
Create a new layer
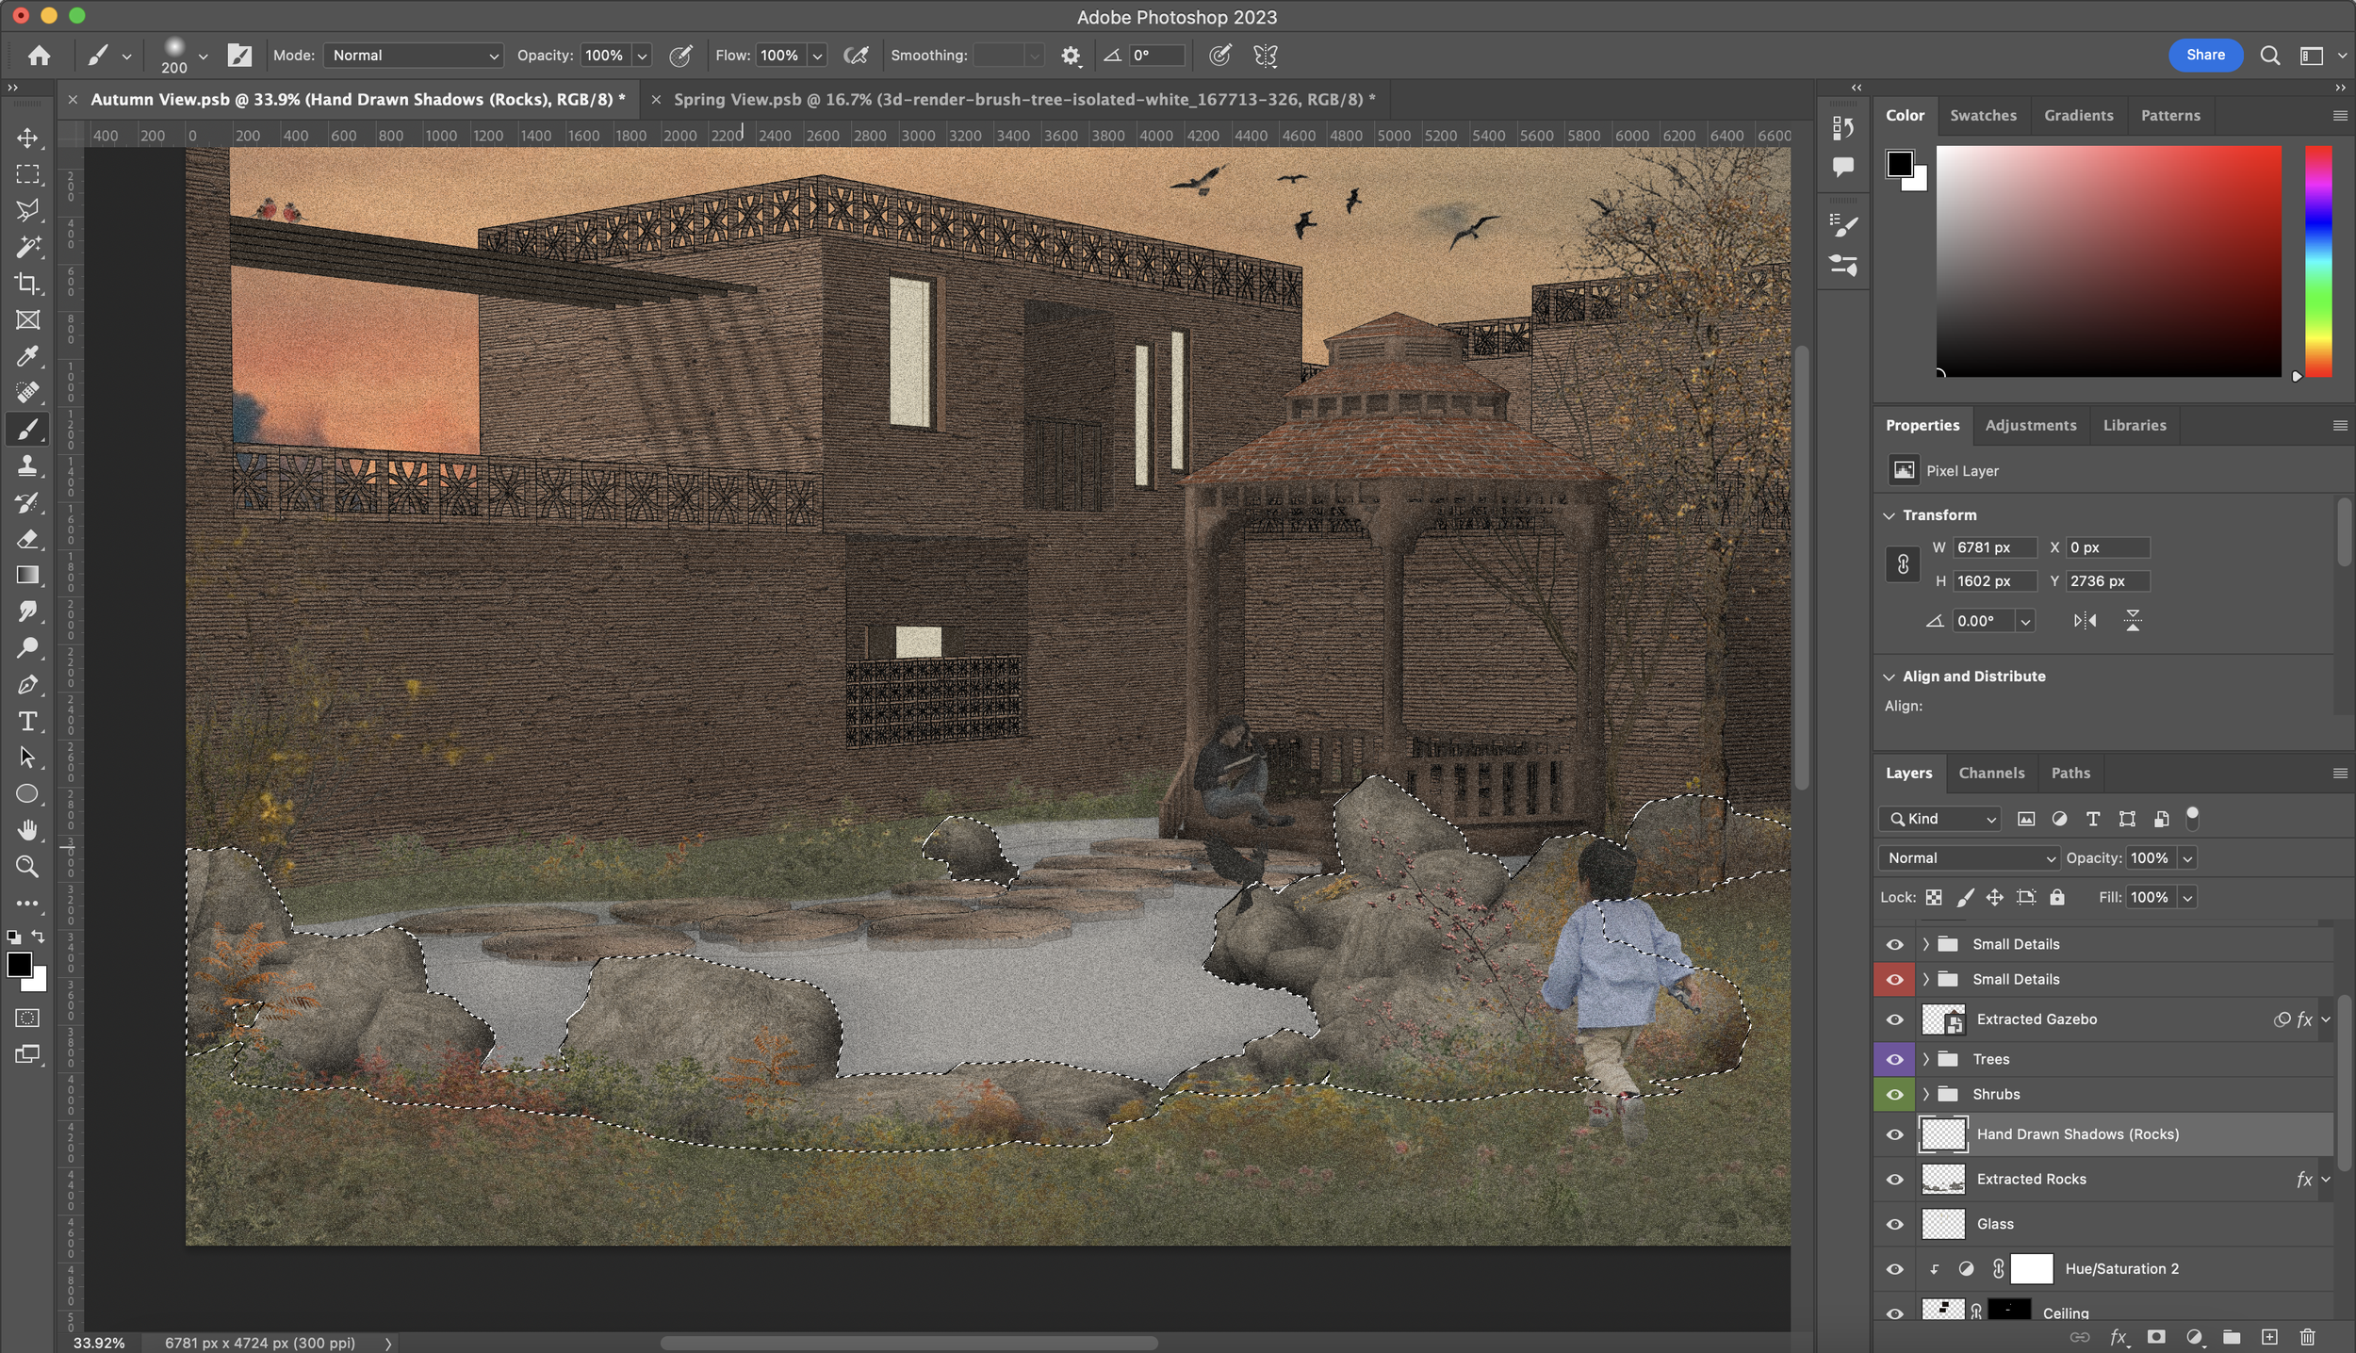[2269, 1337]
